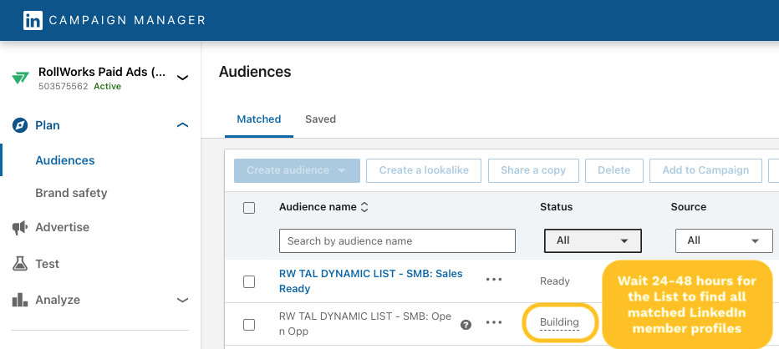The height and width of the screenshot is (349, 779).
Task: Check the SMB: Sales Ready audience checkbox
Action: (249, 281)
